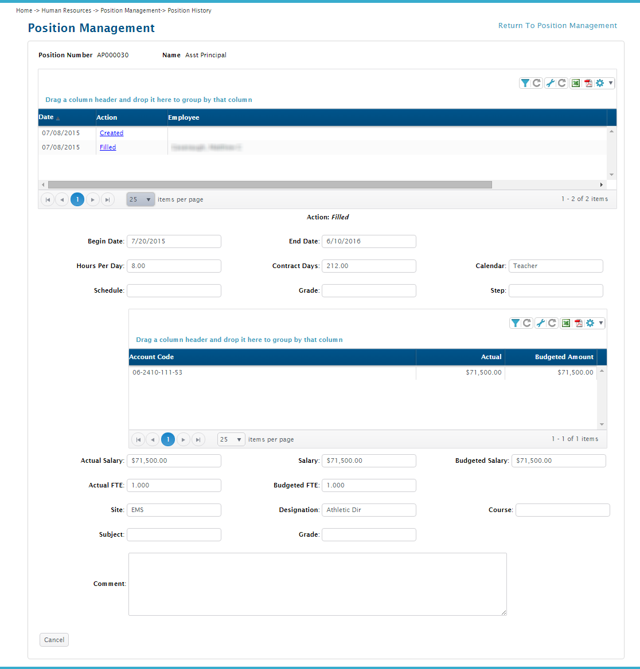Image resolution: width=640 pixels, height=669 pixels.
Task: Click the Begin Date field
Action: coord(174,242)
